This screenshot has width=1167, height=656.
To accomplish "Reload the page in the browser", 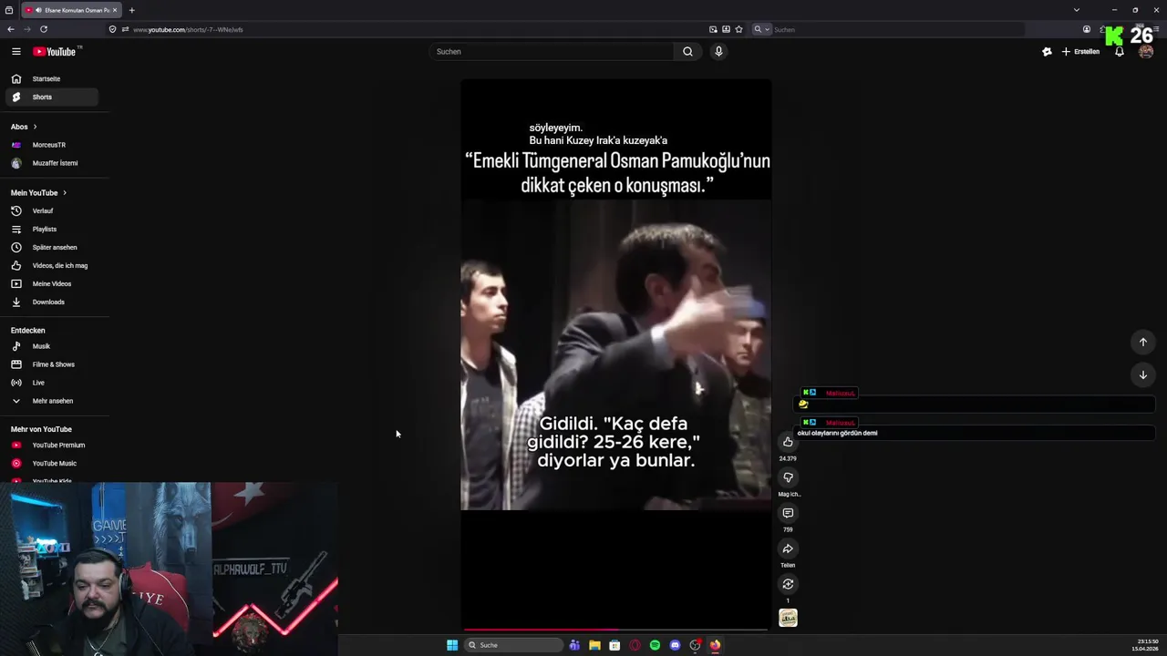I will [x=43, y=29].
